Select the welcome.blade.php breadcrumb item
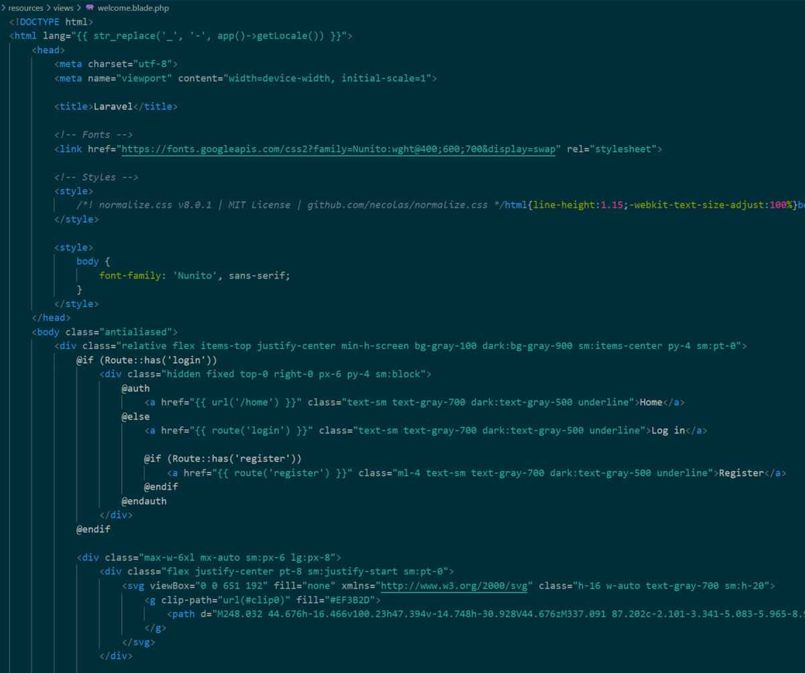Image resolution: width=805 pixels, height=673 pixels. pyautogui.click(x=133, y=7)
